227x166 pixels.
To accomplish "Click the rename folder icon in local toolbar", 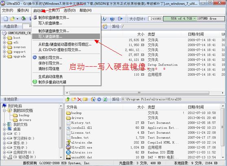I will (85, 99).
